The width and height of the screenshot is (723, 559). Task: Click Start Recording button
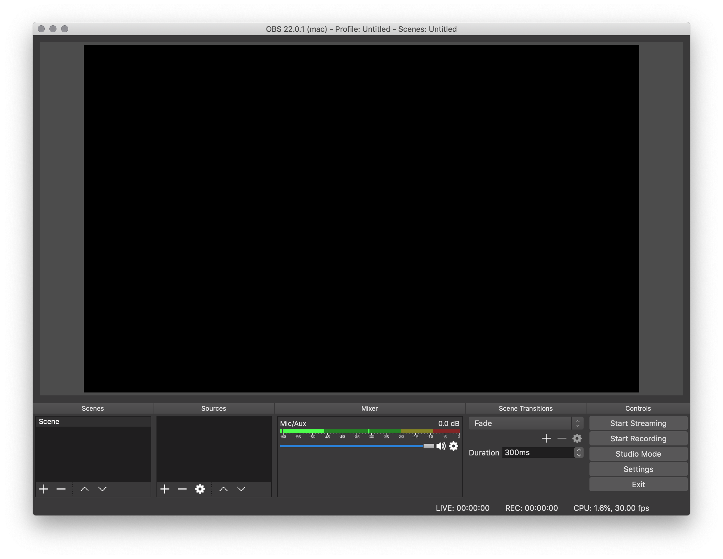[638, 438]
